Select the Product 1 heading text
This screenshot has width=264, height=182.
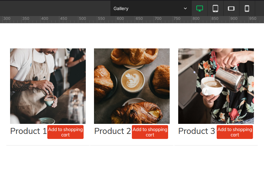point(28,131)
